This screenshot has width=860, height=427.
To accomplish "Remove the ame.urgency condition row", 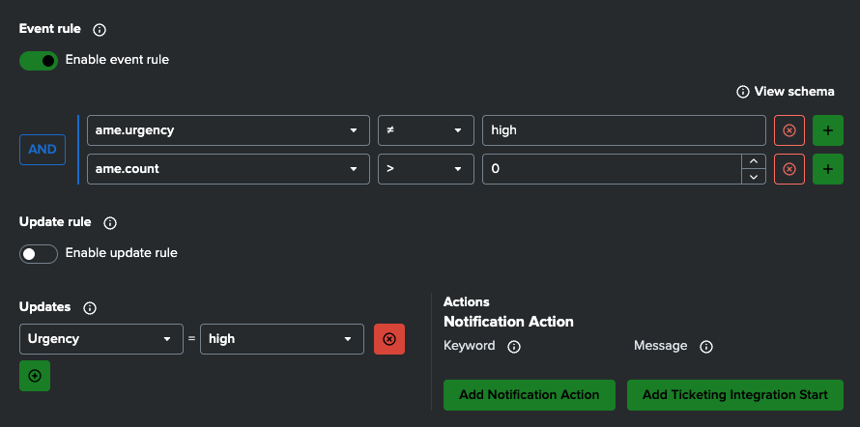I will pos(789,130).
